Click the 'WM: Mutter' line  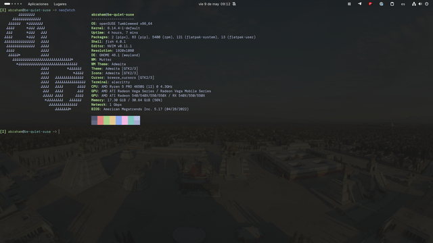pos(101,59)
